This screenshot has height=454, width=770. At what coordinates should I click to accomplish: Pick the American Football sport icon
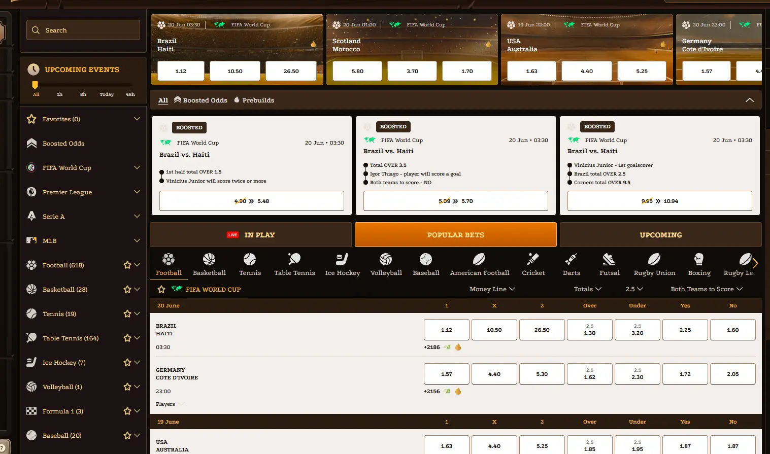point(479,260)
